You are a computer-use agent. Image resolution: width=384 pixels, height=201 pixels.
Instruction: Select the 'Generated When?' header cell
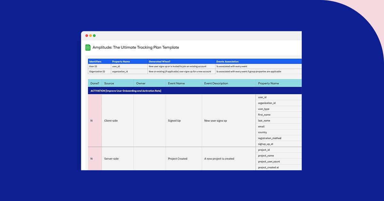pos(181,61)
